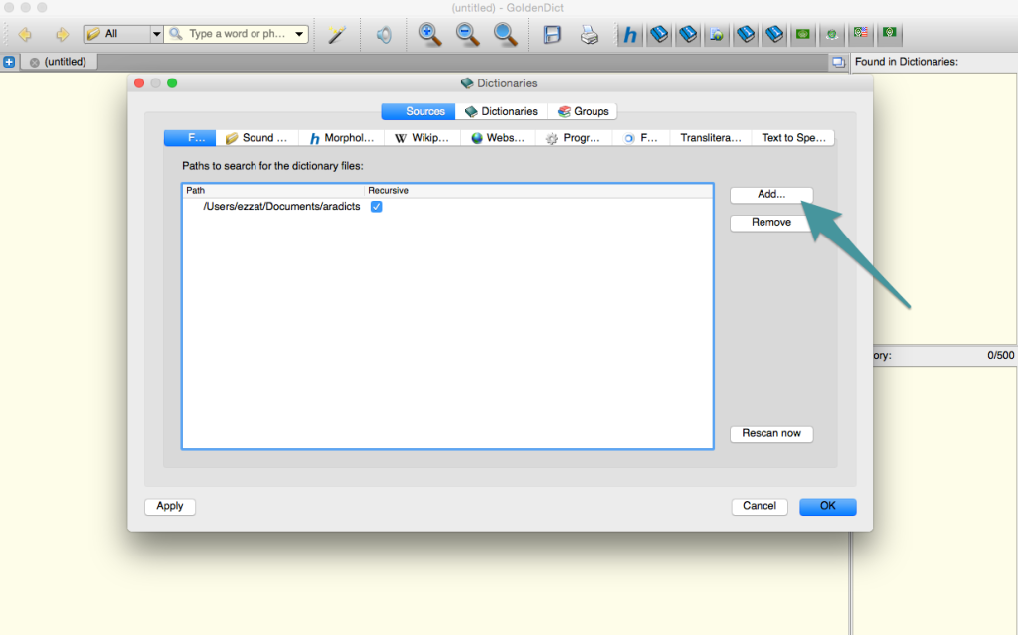Screen dimensions: 1018x635
Task: Select the (untitled) tab
Action: (59, 62)
